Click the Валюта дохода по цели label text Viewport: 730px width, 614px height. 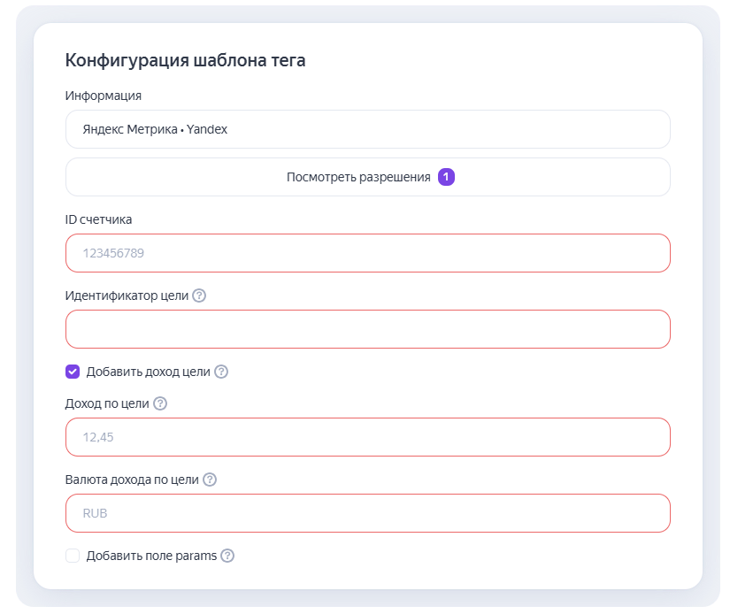coord(132,480)
